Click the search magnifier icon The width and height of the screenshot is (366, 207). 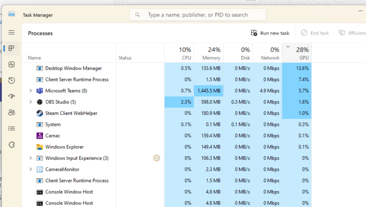click(138, 15)
